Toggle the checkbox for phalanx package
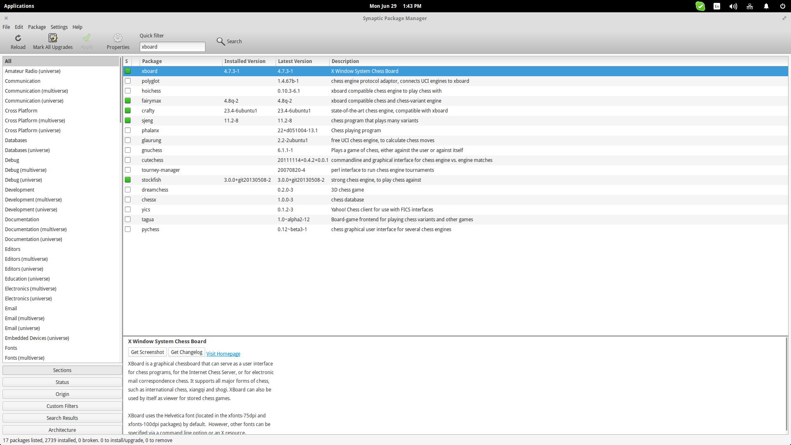Viewport: 791px width, 445px height. 128,130
